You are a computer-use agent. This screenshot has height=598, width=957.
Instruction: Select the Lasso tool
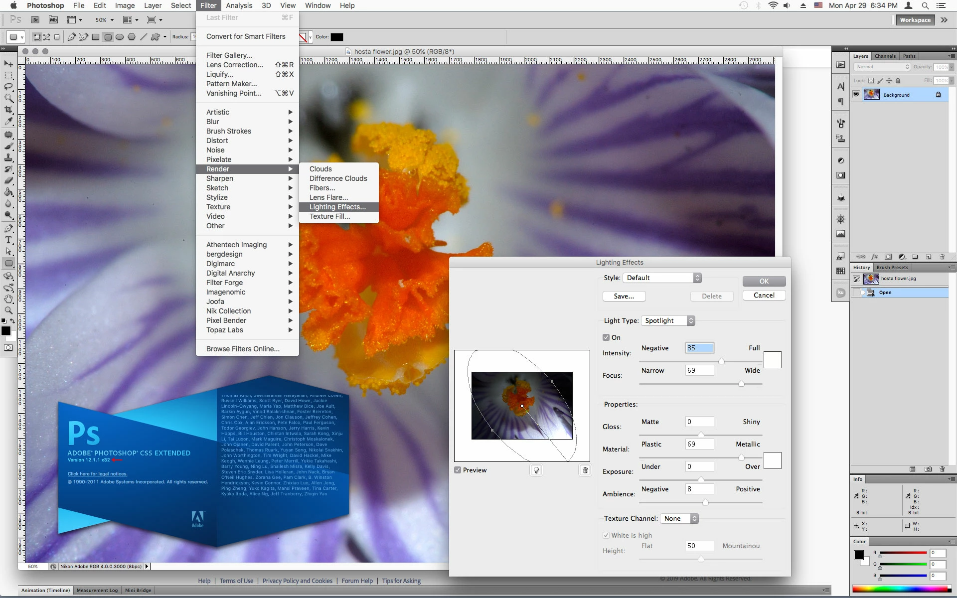tap(8, 86)
